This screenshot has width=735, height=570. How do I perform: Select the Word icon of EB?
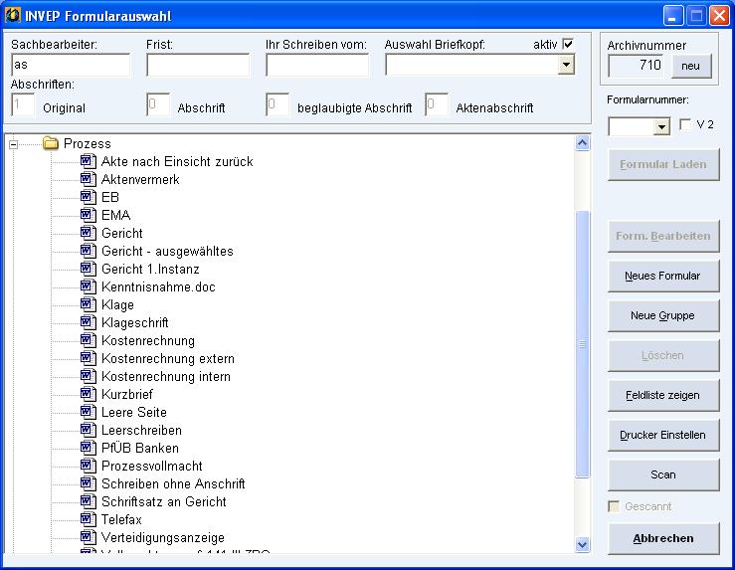point(89,197)
